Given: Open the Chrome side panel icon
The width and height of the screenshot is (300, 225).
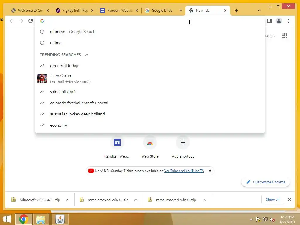Looking at the screenshot, I should 270,21.
